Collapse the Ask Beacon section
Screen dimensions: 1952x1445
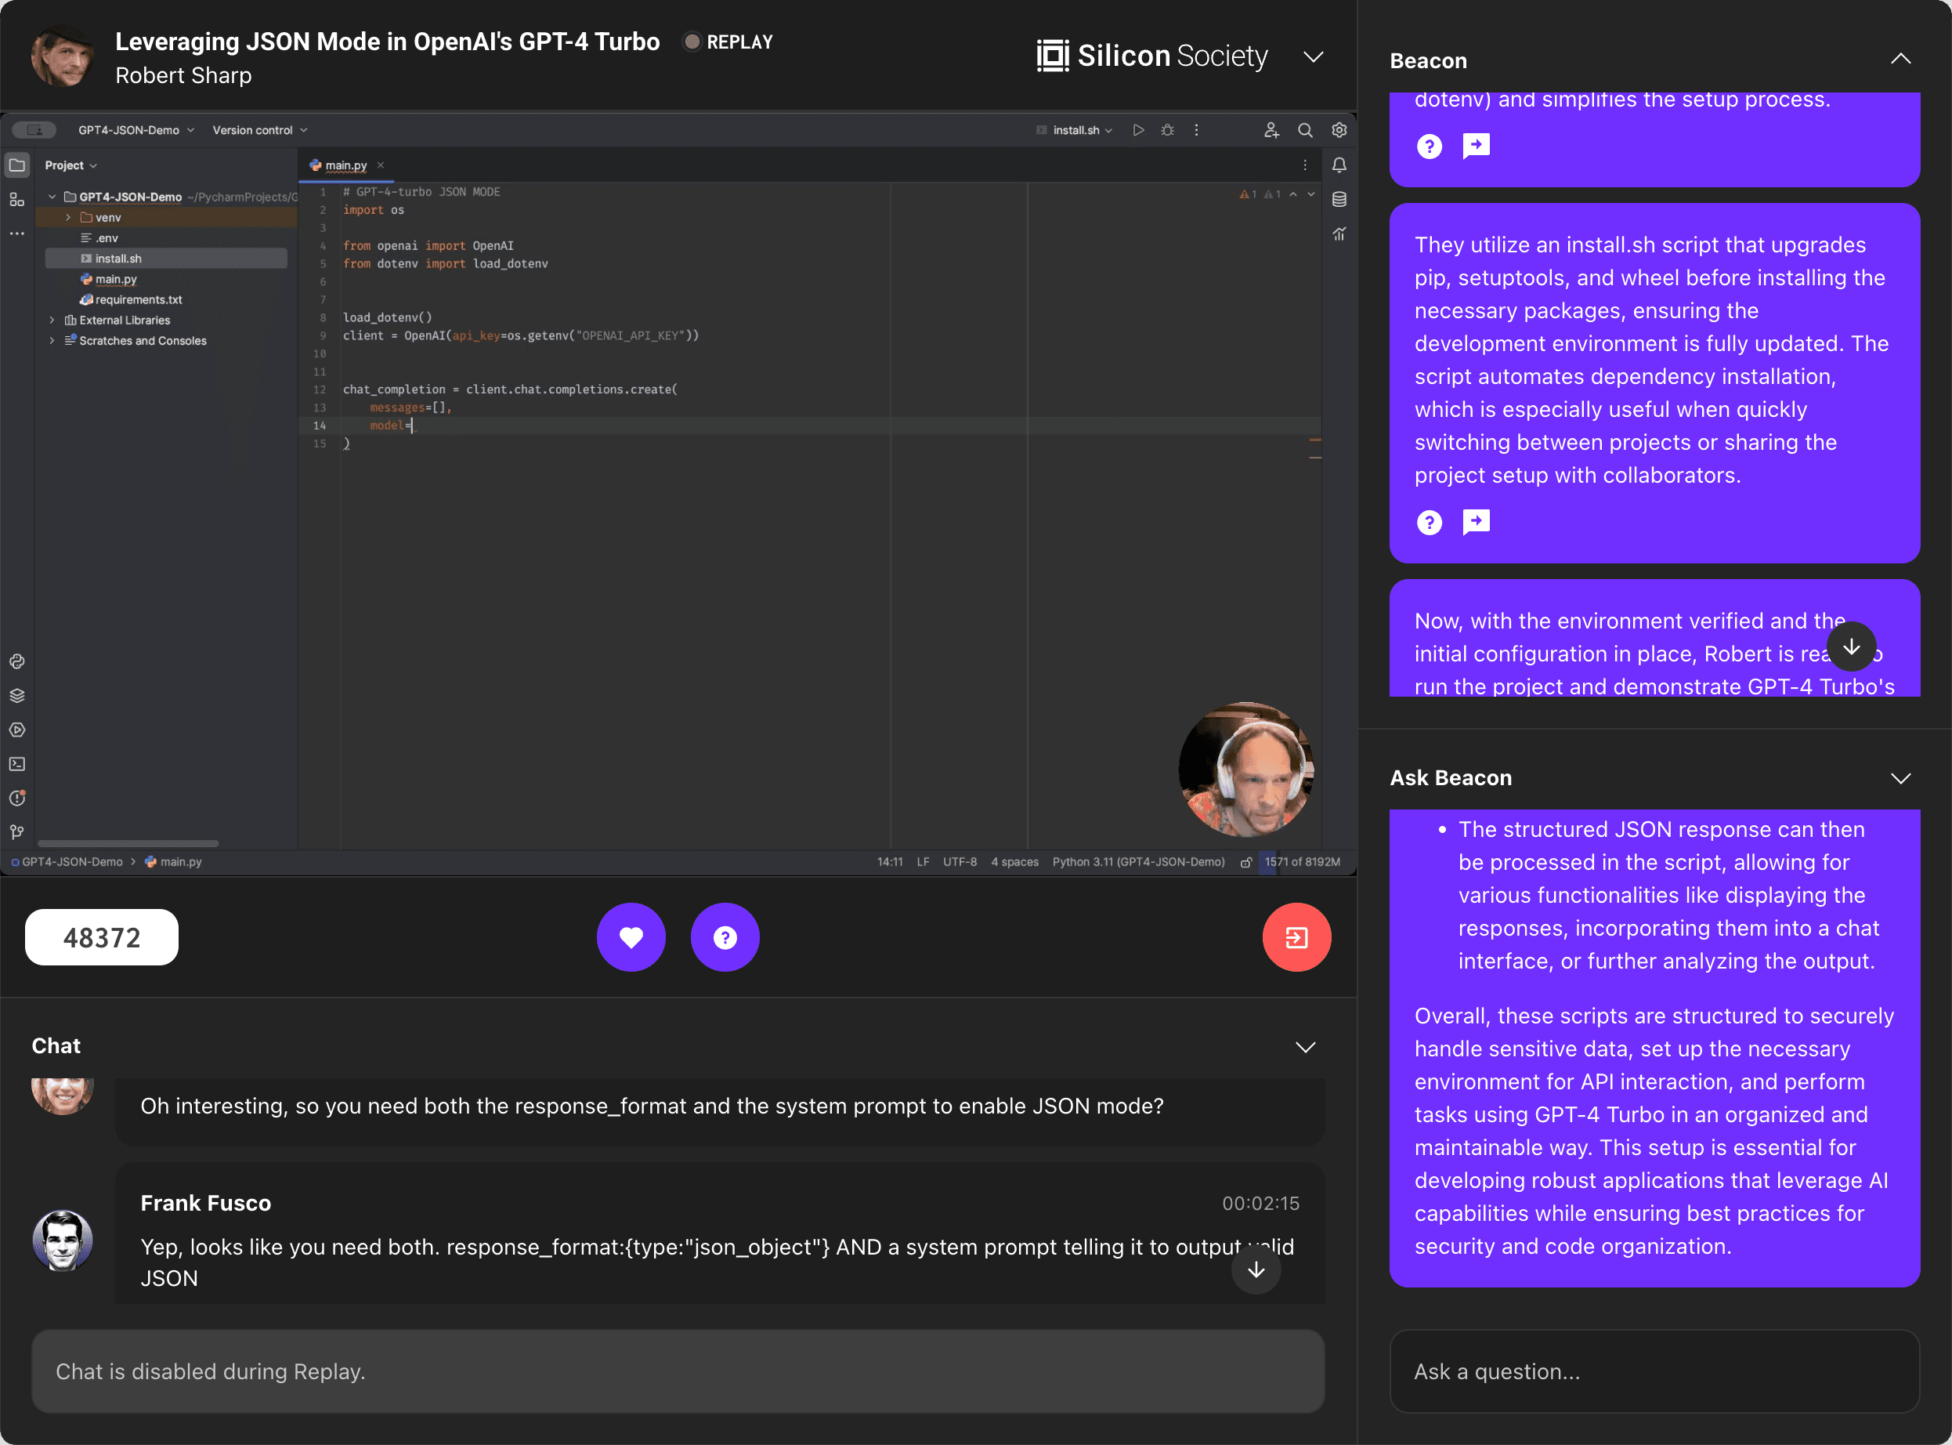(1902, 777)
